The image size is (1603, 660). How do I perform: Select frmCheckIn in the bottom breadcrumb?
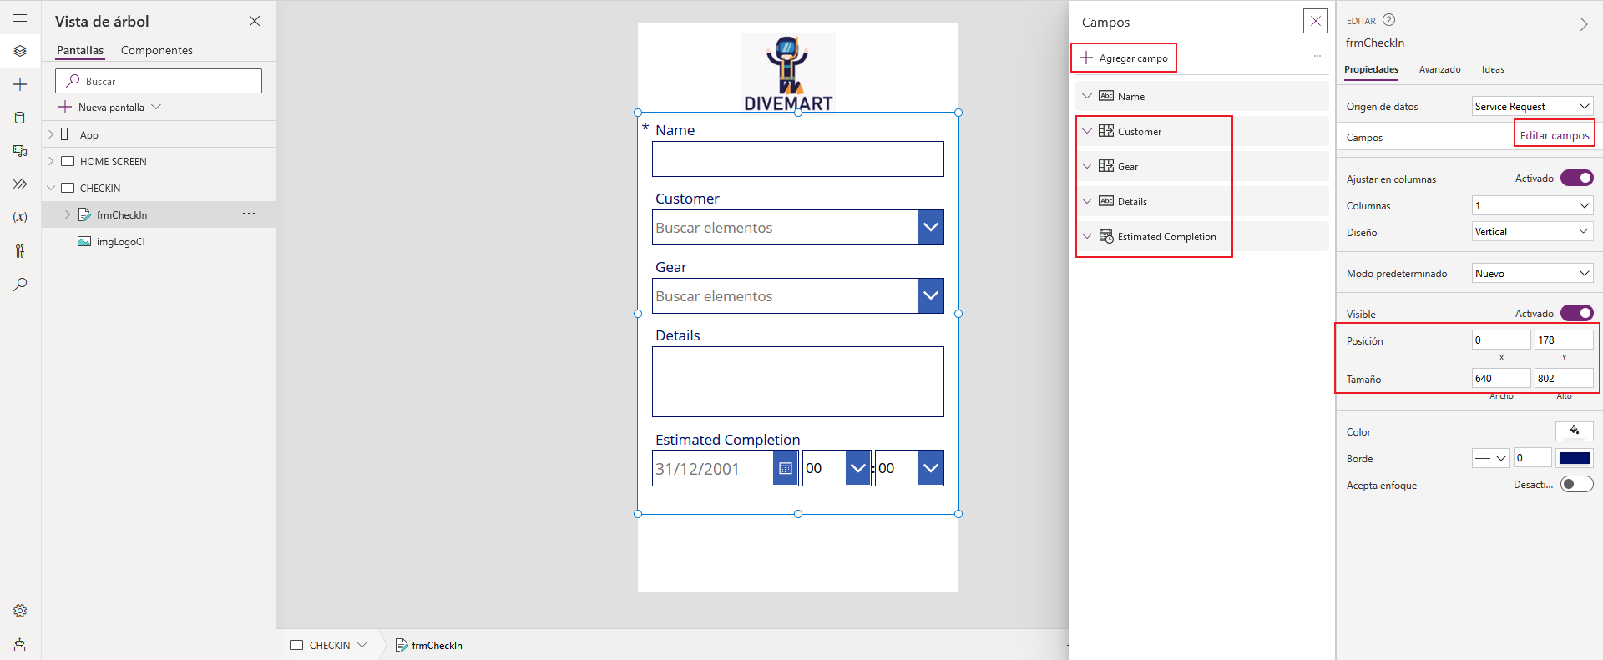pos(429,645)
